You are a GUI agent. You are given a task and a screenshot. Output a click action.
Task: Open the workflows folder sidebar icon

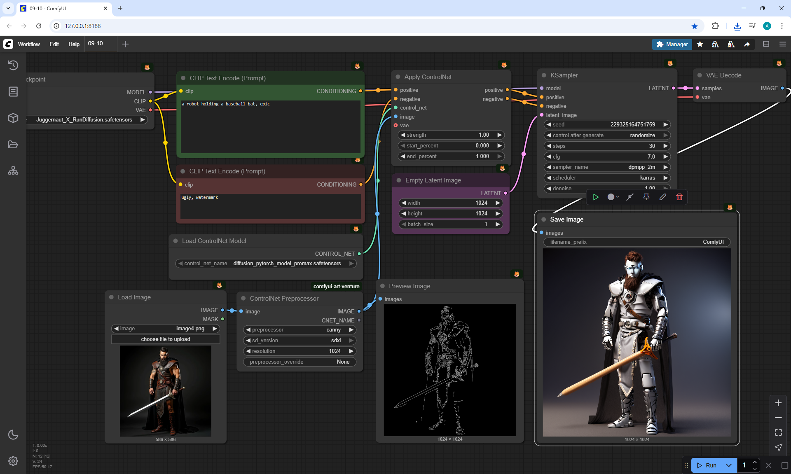tap(13, 145)
